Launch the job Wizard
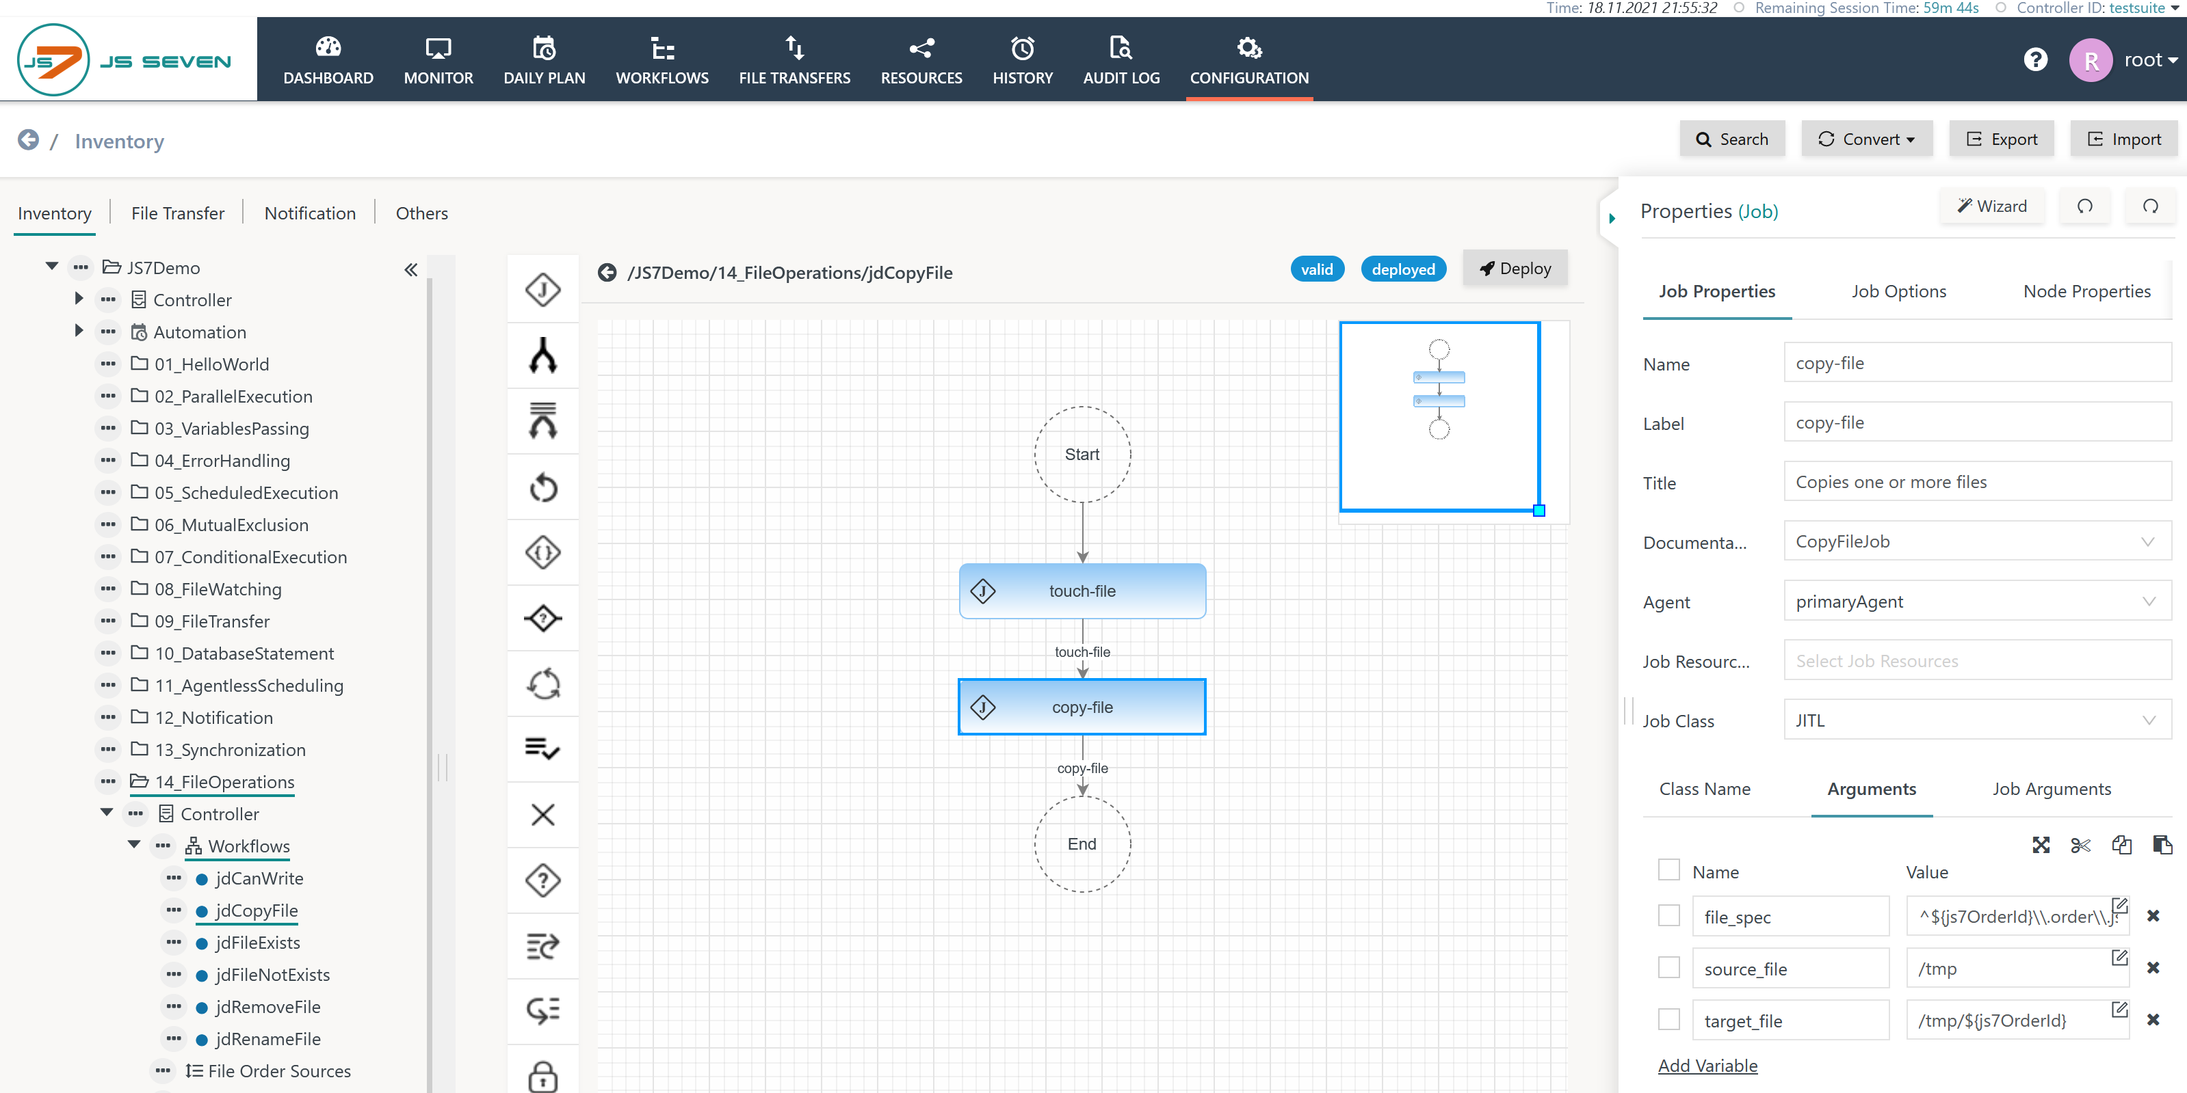Image resolution: width=2187 pixels, height=1093 pixels. click(1992, 206)
